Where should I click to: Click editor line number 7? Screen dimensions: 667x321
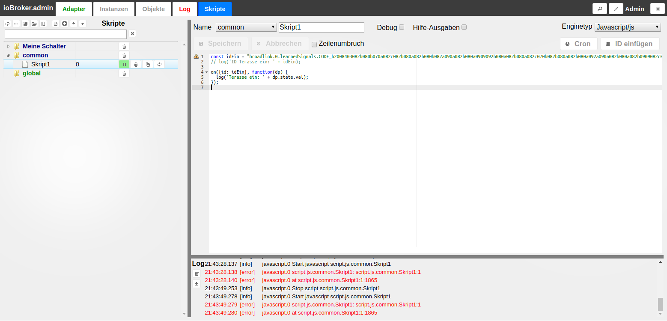202,87
